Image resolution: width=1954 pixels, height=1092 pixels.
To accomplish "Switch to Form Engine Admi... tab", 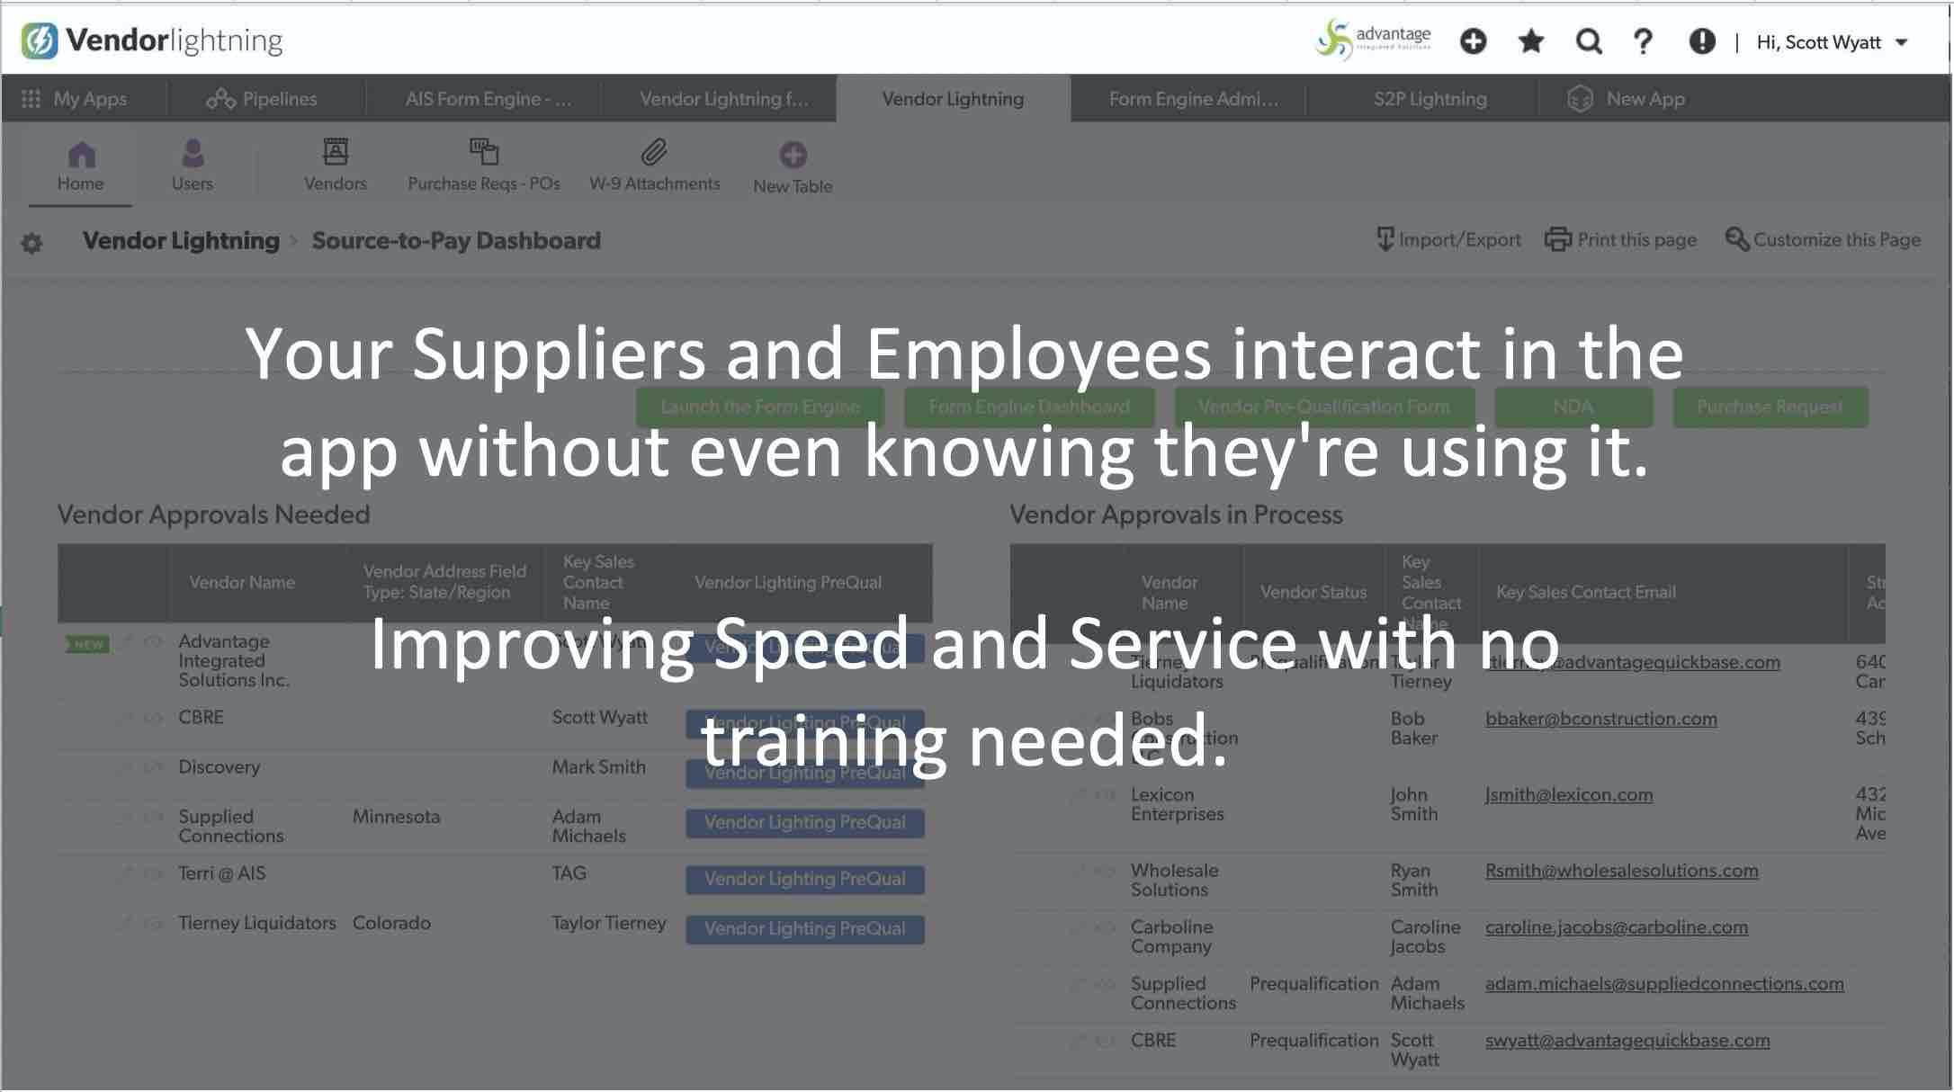I will pyautogui.click(x=1194, y=99).
